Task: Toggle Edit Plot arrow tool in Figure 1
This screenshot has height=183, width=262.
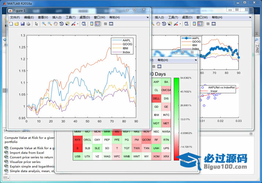Action: (36, 24)
